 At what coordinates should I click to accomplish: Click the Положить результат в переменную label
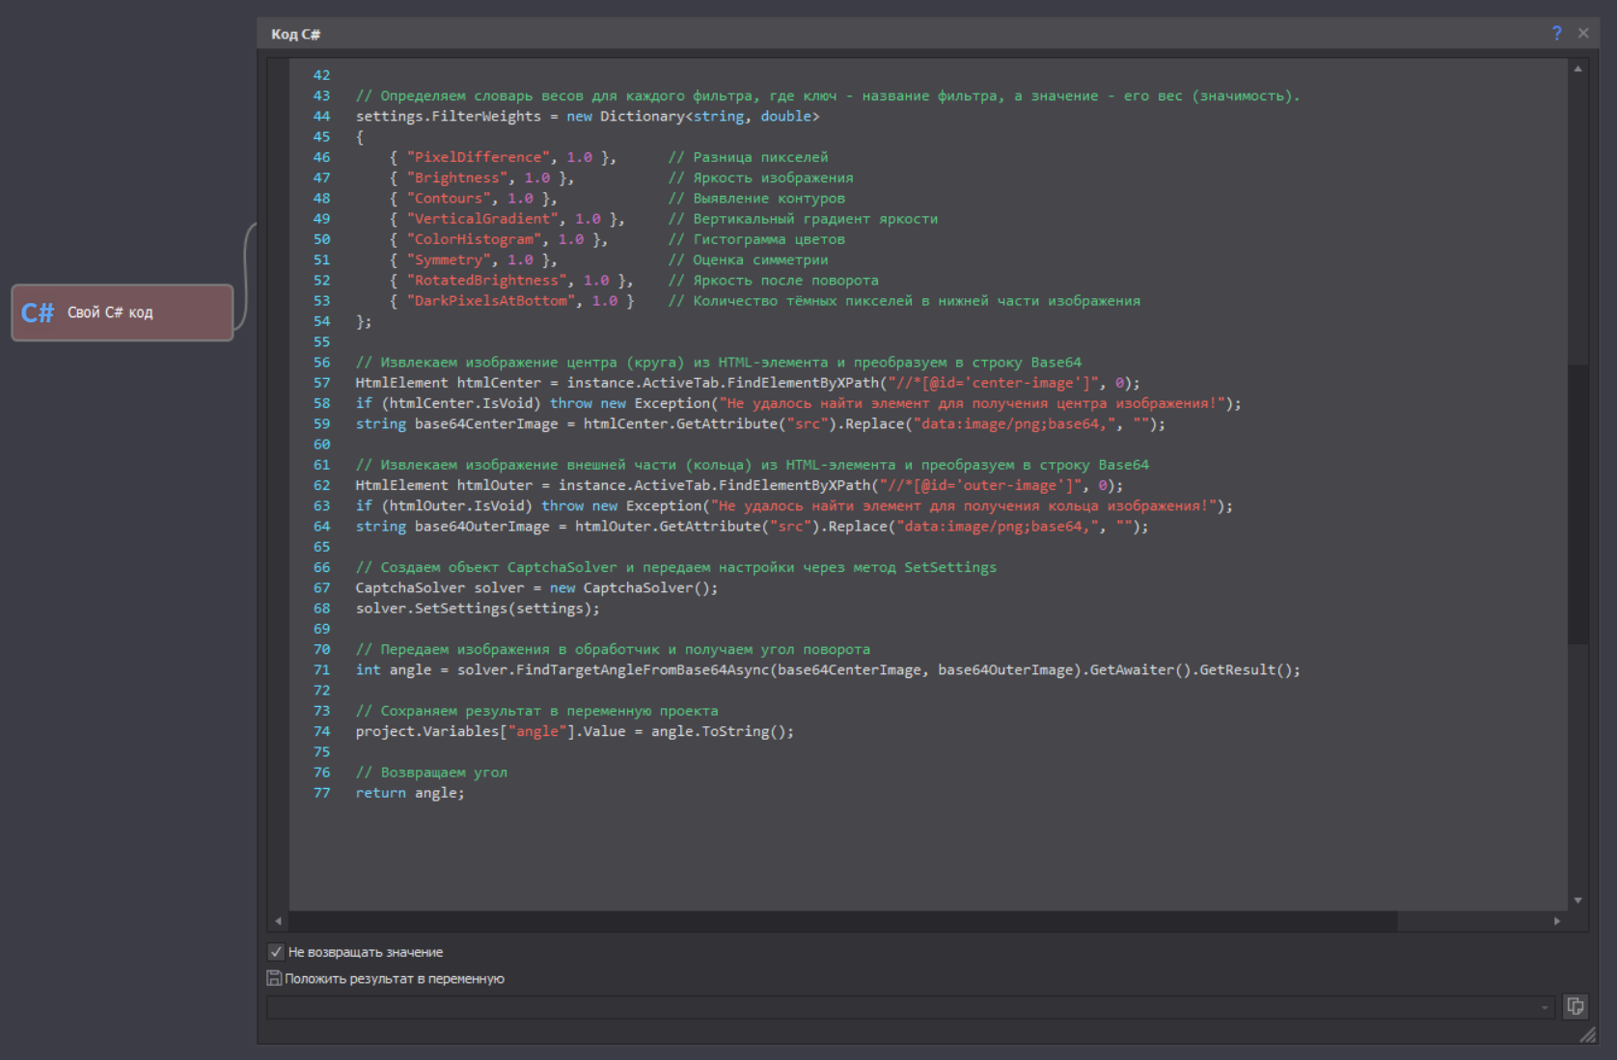pyautogui.click(x=394, y=978)
